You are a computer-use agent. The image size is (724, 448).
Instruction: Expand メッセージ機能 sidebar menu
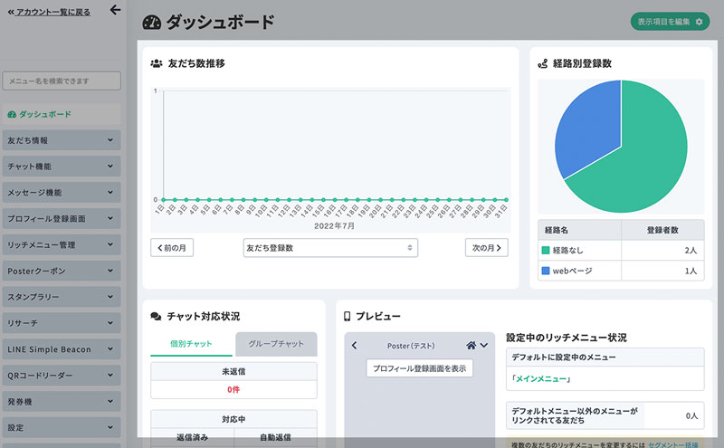62,193
